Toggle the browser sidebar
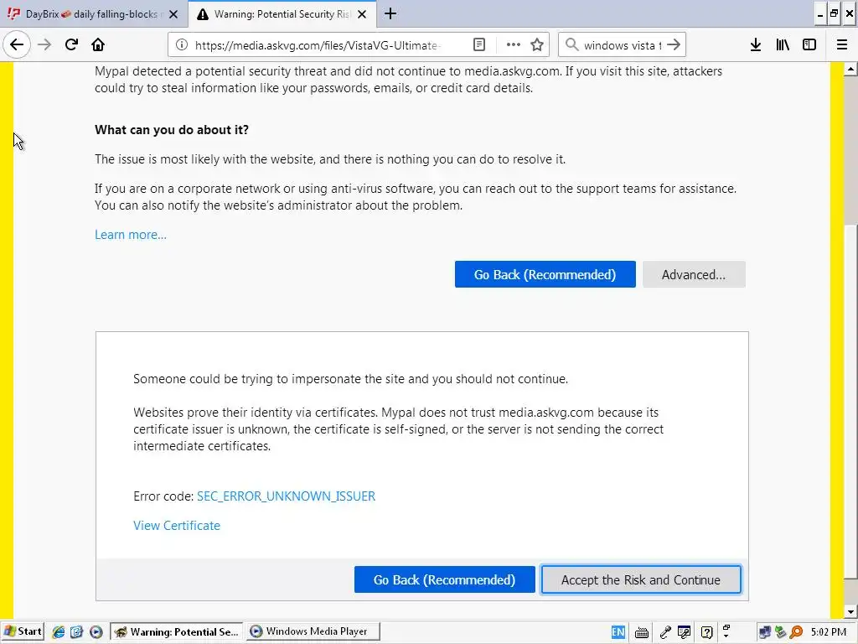The width and height of the screenshot is (858, 644). [809, 45]
